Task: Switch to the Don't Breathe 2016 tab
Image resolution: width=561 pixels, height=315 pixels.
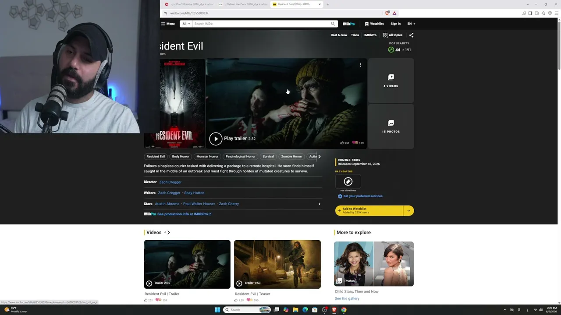Action: (189, 4)
